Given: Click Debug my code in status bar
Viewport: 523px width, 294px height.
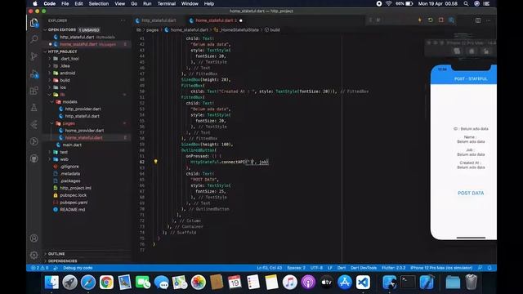Looking at the screenshot, I should click(x=78, y=268).
